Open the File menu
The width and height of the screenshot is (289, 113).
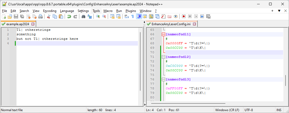coord(5,11)
